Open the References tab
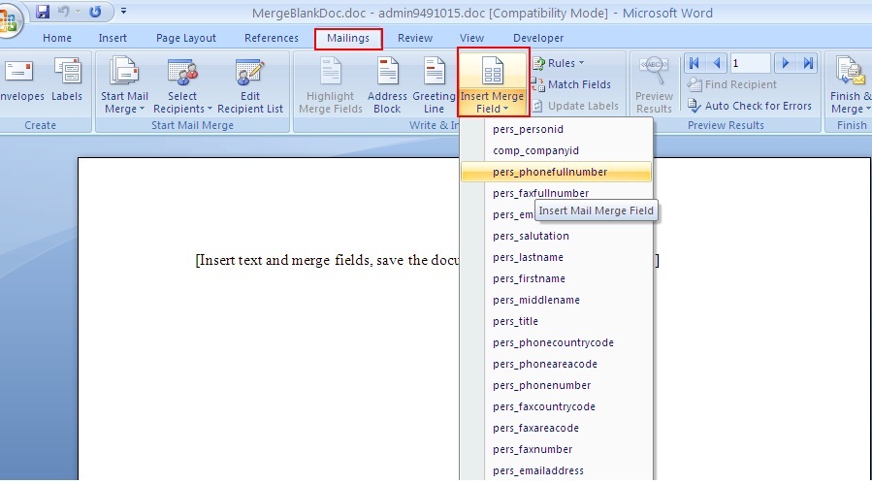 coord(272,38)
